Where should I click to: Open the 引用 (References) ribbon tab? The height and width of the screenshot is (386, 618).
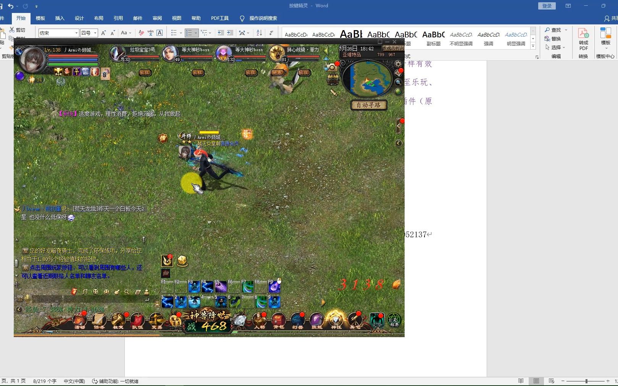(x=118, y=18)
